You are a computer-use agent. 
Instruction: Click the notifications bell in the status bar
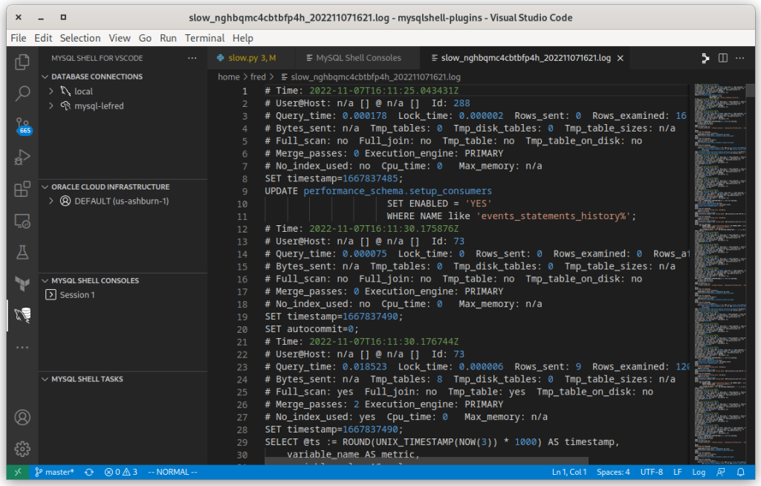pyautogui.click(x=740, y=471)
